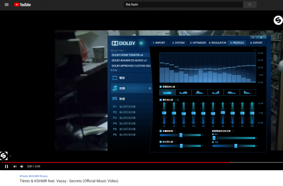Choose the double-hump EQ preset curve

[x=184, y=92]
